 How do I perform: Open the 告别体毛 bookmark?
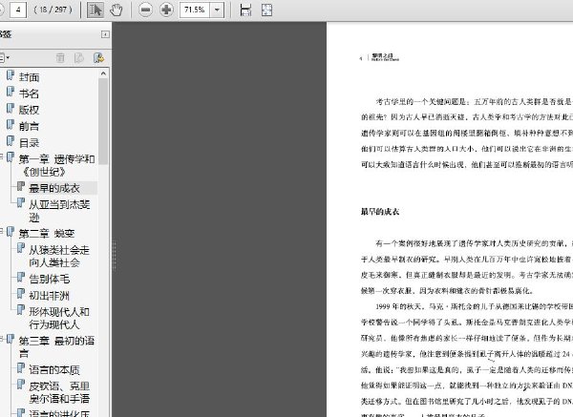(x=49, y=279)
